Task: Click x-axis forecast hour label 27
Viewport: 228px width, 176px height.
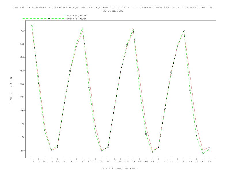Action: (x=89, y=162)
